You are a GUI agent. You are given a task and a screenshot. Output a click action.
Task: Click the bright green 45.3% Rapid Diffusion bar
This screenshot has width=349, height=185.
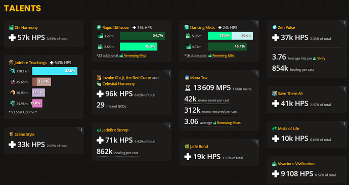tap(139, 47)
